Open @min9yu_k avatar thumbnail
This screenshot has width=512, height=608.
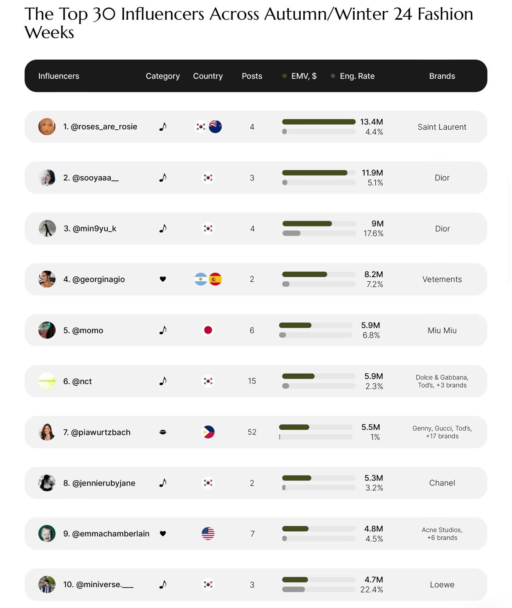[47, 228]
